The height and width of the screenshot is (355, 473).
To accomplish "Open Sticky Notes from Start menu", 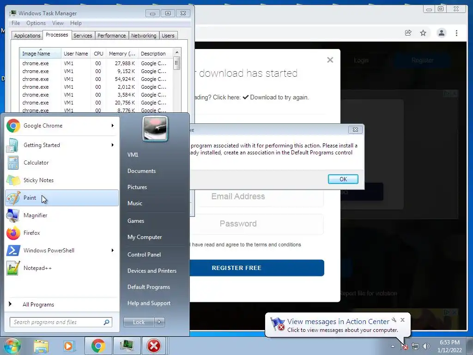I will tap(62, 180).
